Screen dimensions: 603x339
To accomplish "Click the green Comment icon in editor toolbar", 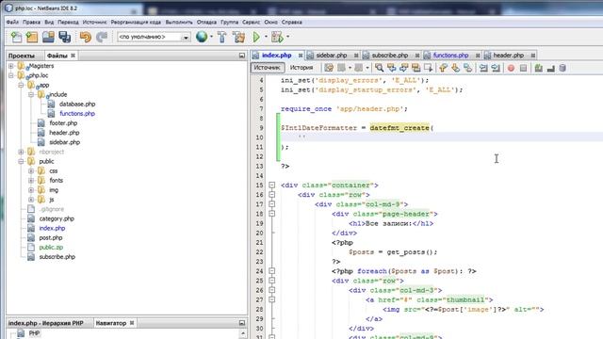I will coord(538,68).
